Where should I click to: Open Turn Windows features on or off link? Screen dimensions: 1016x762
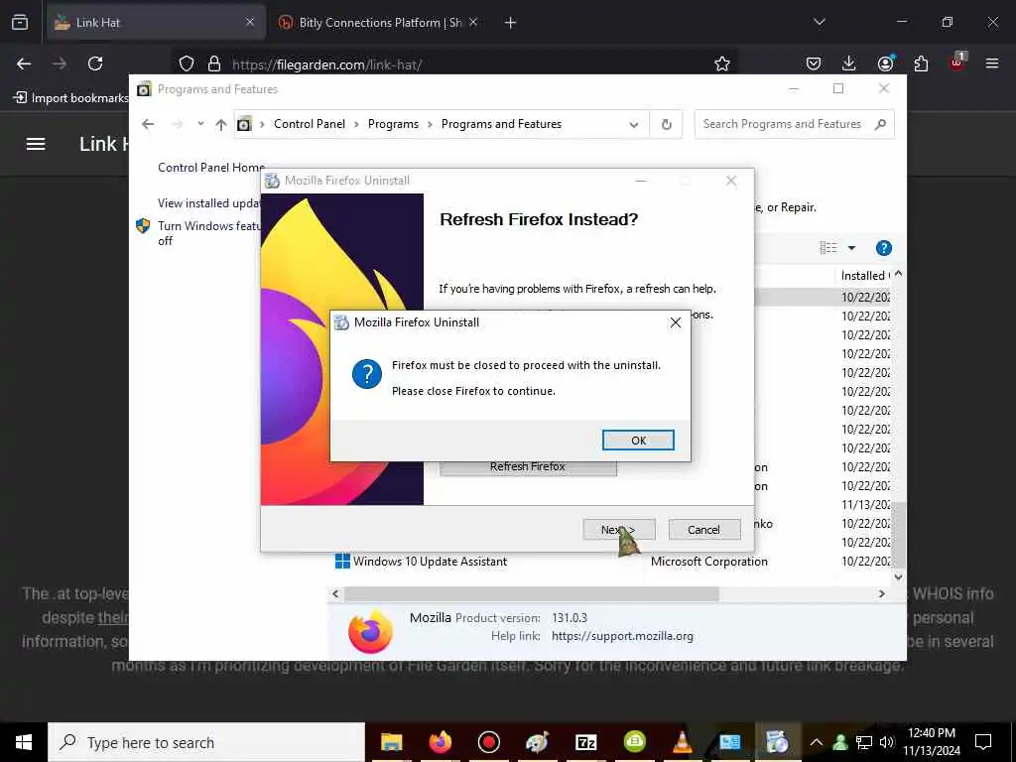(208, 232)
